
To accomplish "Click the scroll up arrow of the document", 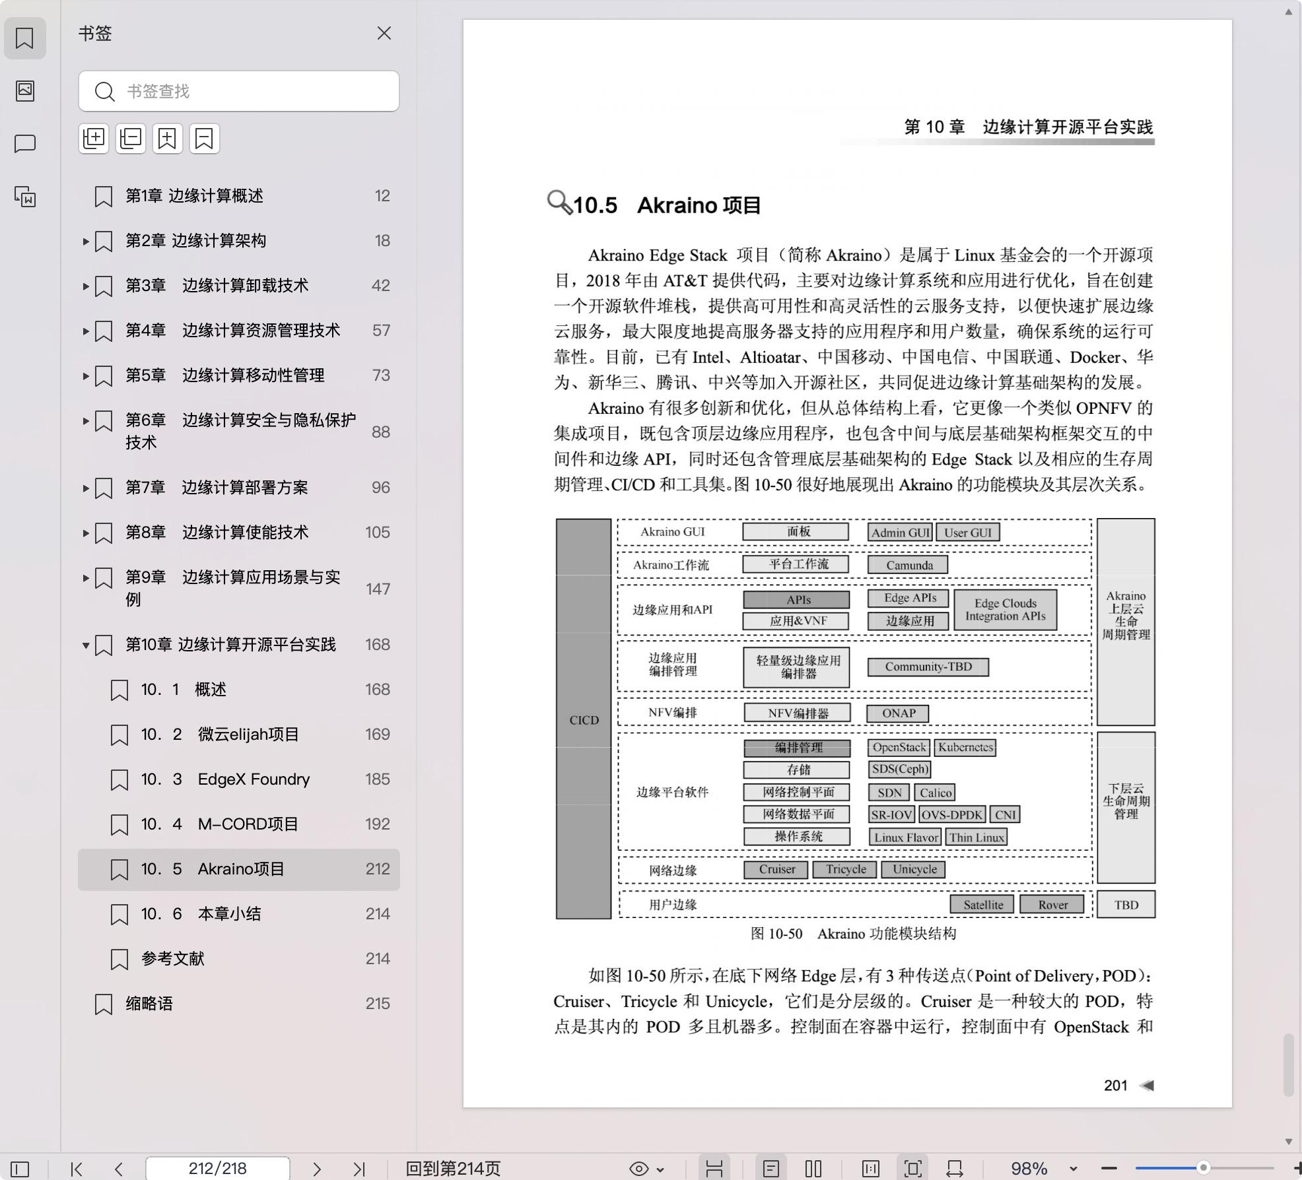I will click(1288, 11).
